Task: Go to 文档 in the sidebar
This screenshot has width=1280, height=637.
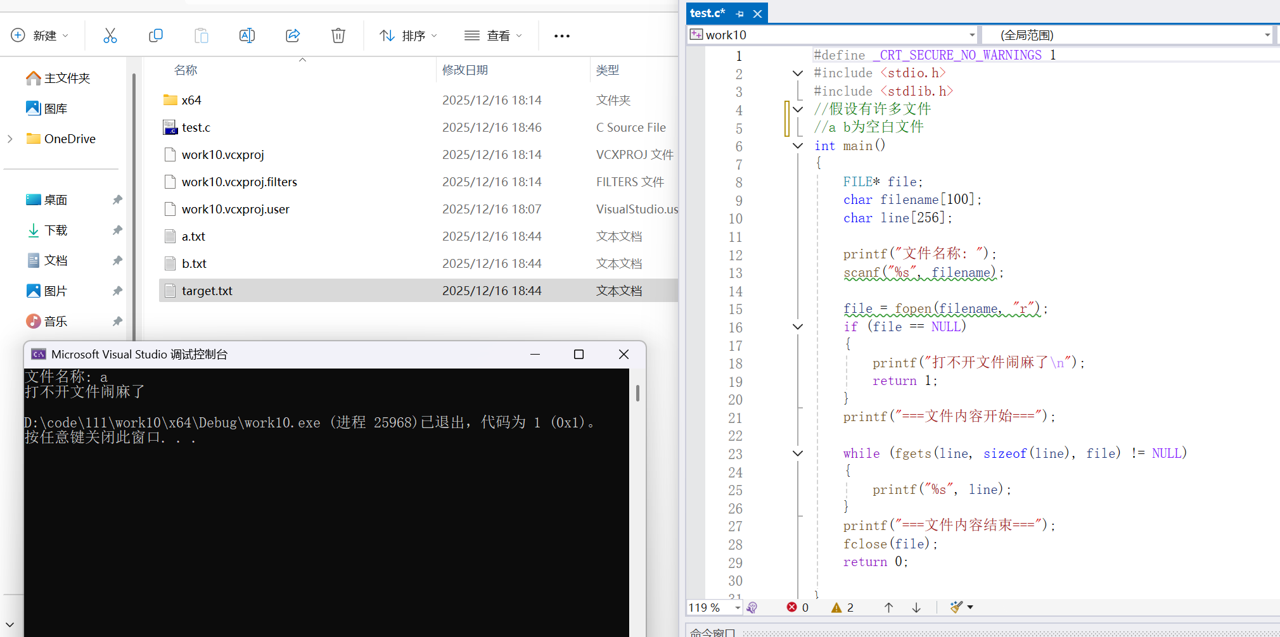Action: (48, 261)
